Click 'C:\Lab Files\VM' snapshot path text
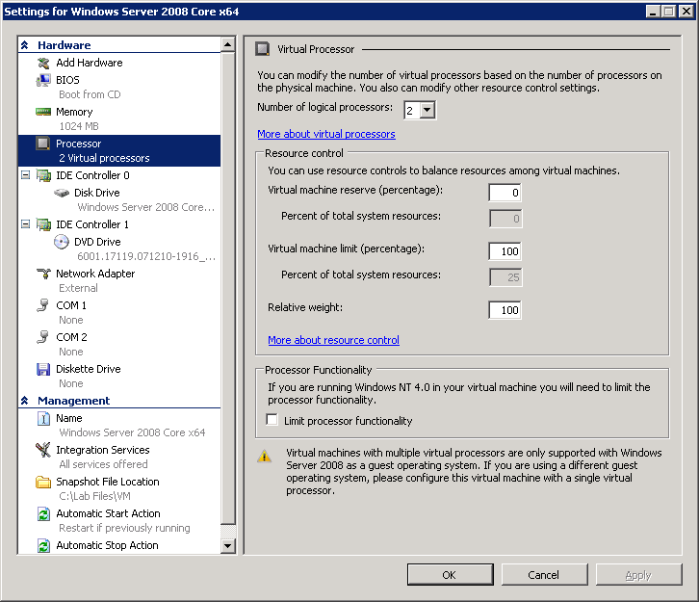 [x=94, y=496]
